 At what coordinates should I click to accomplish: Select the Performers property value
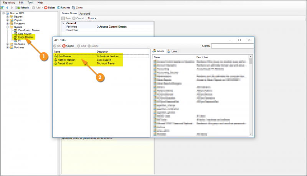coord(112,27)
